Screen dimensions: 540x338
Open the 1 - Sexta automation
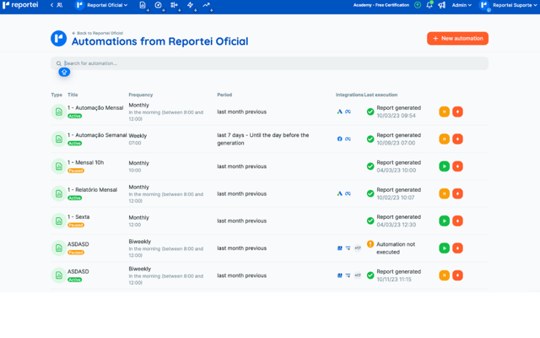click(x=78, y=217)
